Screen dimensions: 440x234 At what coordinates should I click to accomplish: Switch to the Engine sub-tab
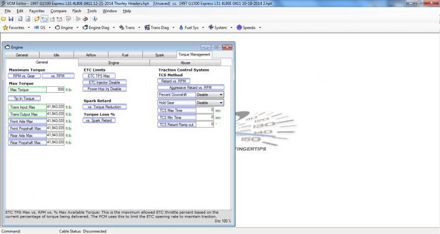click(x=114, y=63)
